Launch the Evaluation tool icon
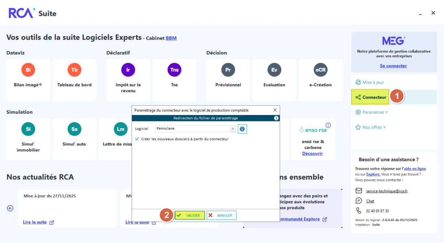 point(274,70)
